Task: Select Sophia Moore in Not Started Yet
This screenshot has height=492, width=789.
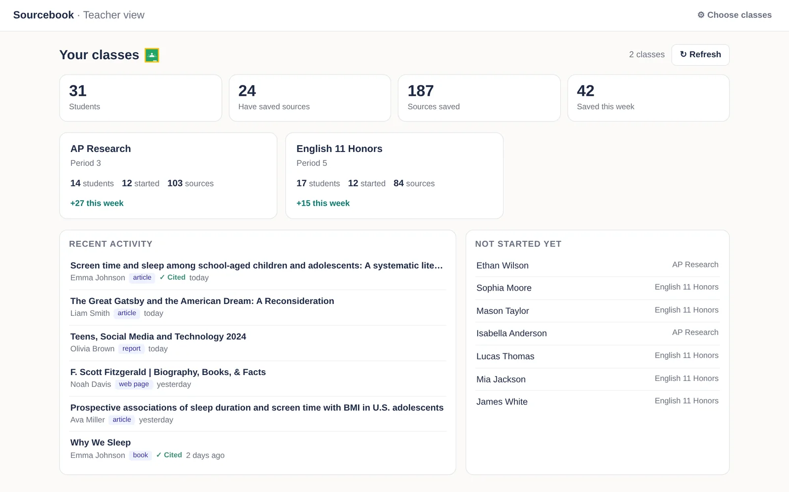Action: (597, 288)
